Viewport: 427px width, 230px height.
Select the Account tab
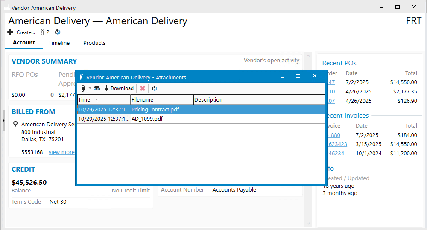24,43
